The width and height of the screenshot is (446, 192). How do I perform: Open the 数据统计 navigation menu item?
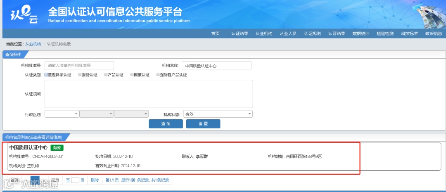pos(361,33)
